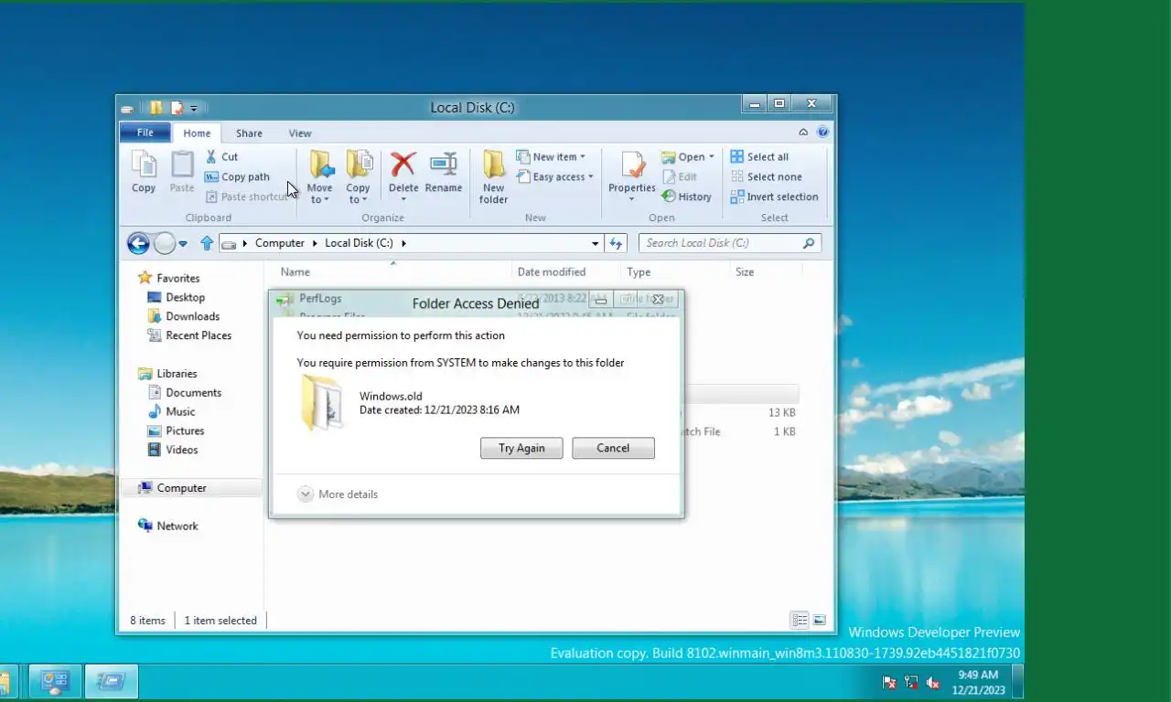Viewport: 1171px width, 702px height.
Task: Click the Action Center flag tray icon
Action: [x=889, y=682]
